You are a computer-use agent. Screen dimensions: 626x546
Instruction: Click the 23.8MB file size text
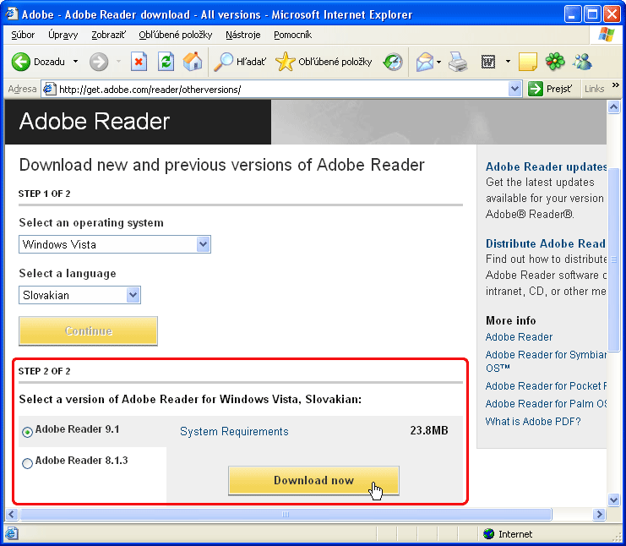tap(429, 430)
